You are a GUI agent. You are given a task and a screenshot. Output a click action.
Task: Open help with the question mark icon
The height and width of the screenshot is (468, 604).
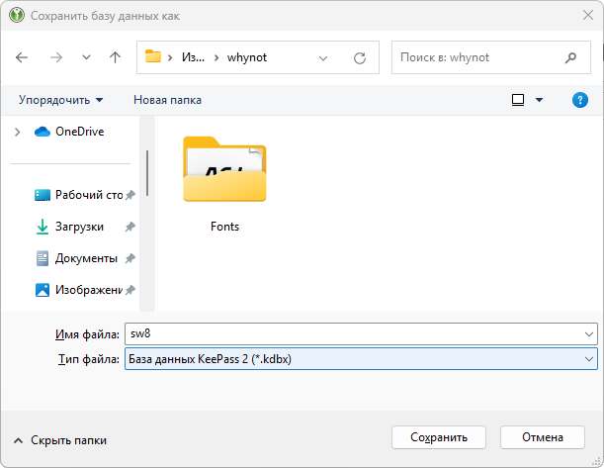[x=580, y=100]
